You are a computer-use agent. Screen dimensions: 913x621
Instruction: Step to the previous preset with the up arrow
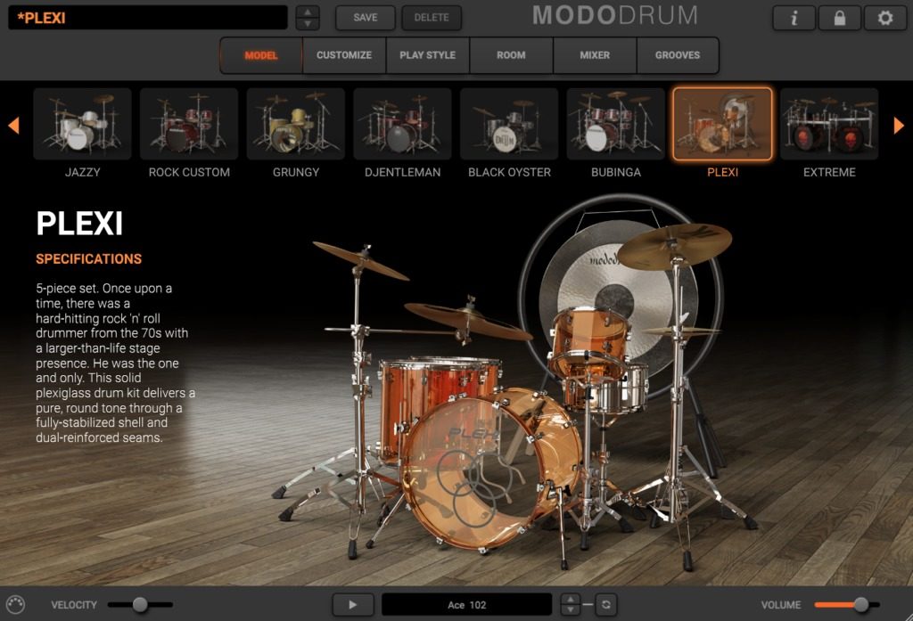(308, 12)
